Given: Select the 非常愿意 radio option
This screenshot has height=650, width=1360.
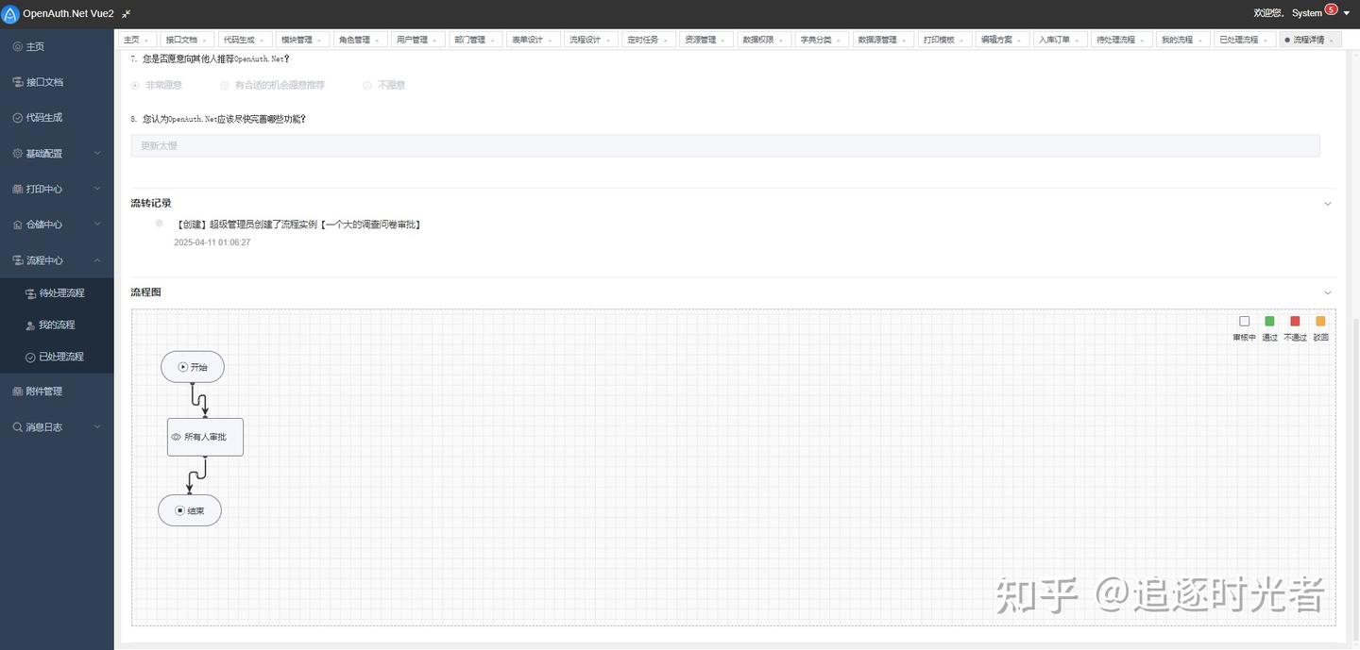Looking at the screenshot, I should [133, 84].
